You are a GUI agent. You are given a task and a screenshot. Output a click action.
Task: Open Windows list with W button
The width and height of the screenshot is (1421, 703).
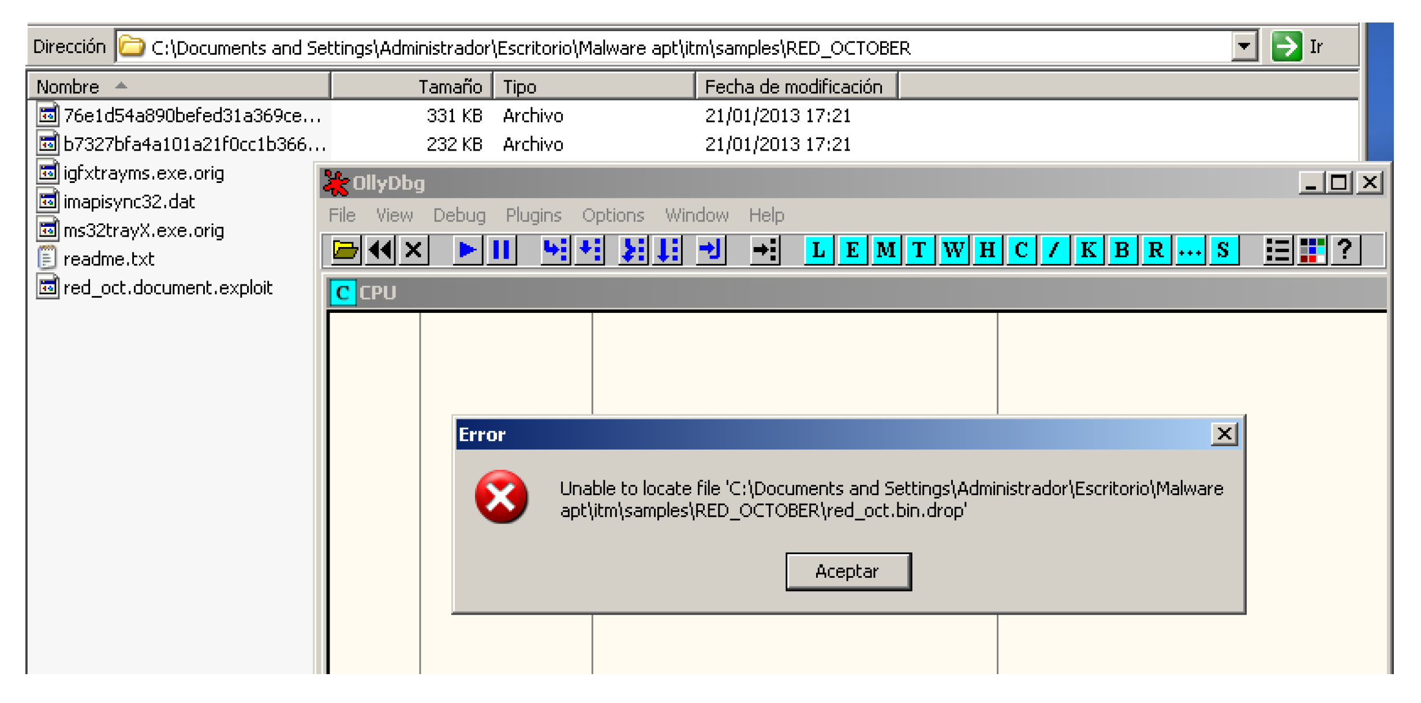pos(953,250)
